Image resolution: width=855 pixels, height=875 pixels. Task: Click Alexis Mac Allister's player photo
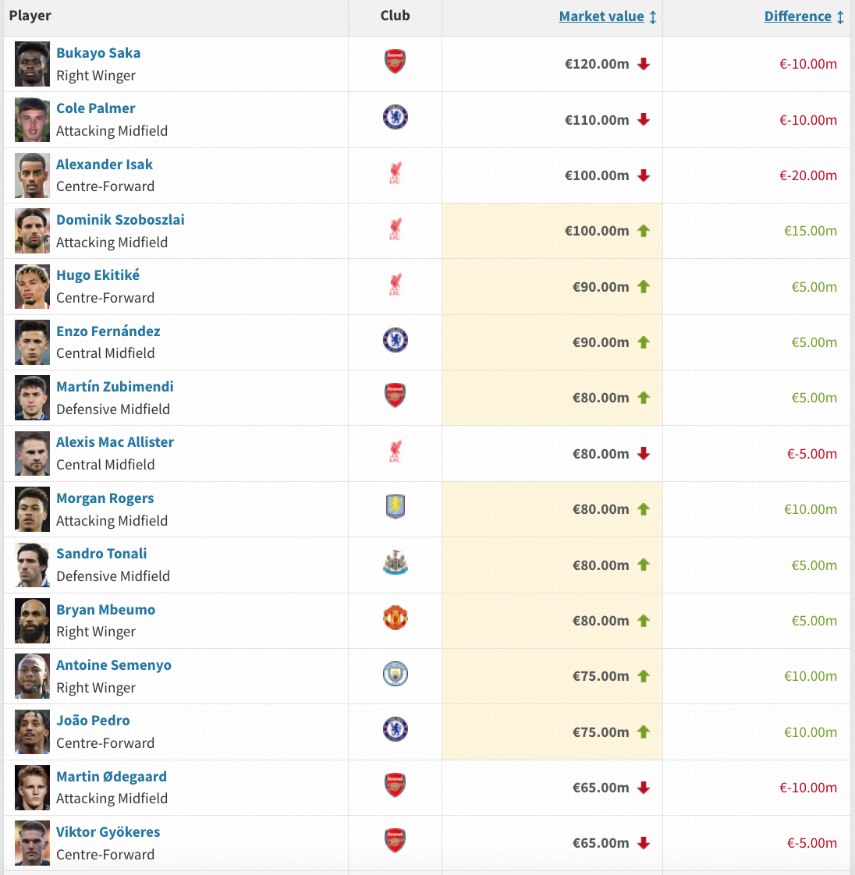point(32,454)
